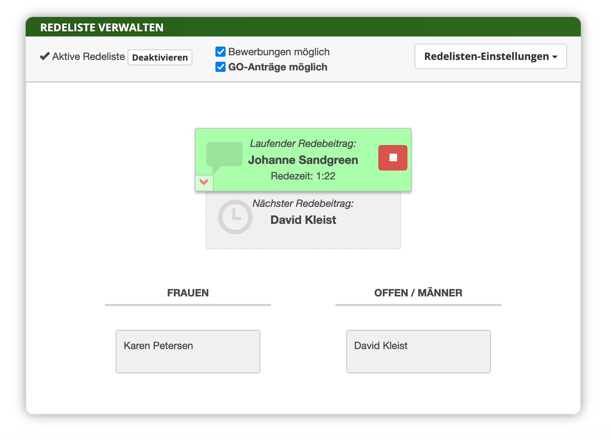Click the FRAUEN column heading

click(x=188, y=293)
